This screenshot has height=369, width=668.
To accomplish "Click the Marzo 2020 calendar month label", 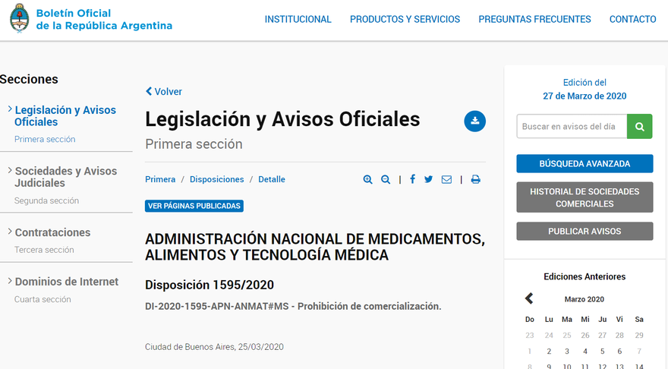I will click(x=584, y=299).
